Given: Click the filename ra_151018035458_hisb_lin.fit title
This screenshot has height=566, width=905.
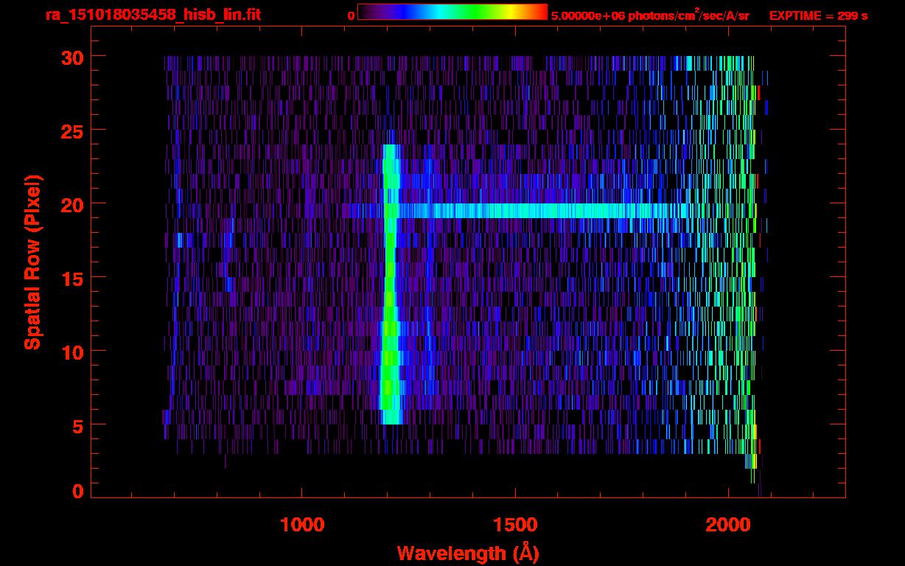Looking at the screenshot, I should click(153, 15).
